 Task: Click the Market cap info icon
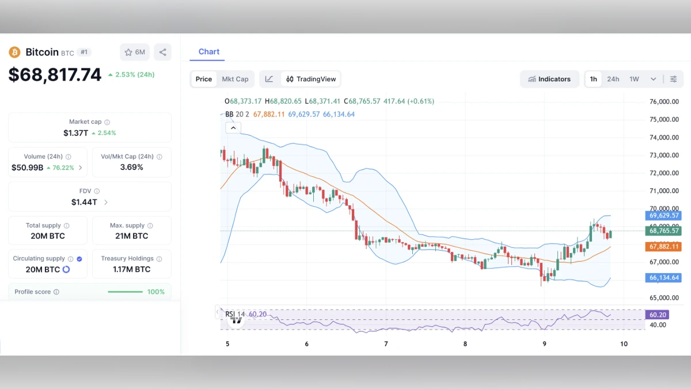109,122
